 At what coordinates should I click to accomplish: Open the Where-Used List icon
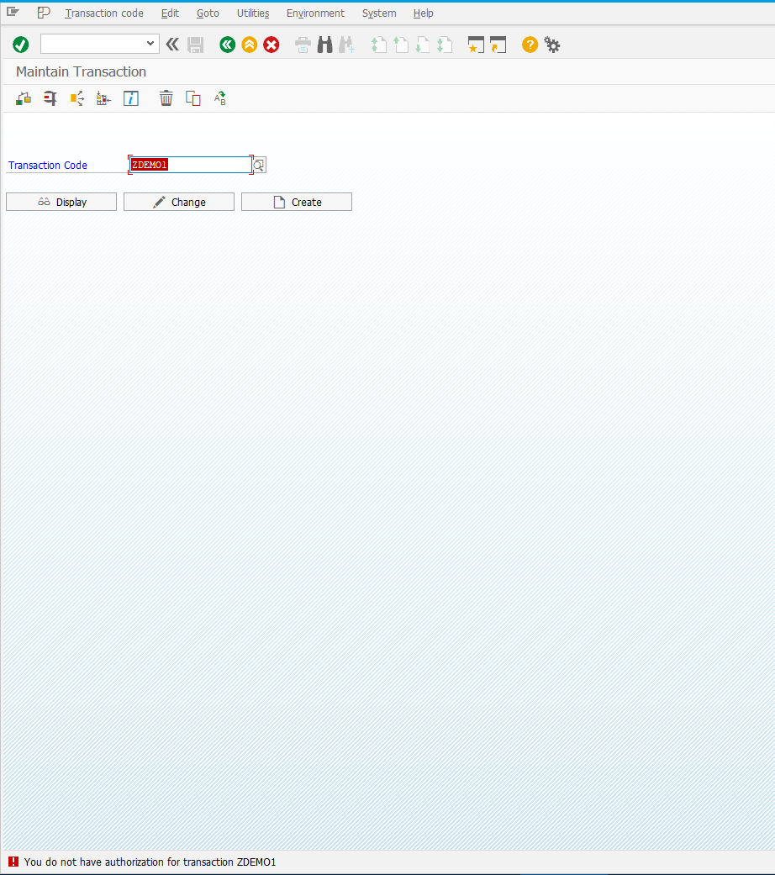click(77, 99)
